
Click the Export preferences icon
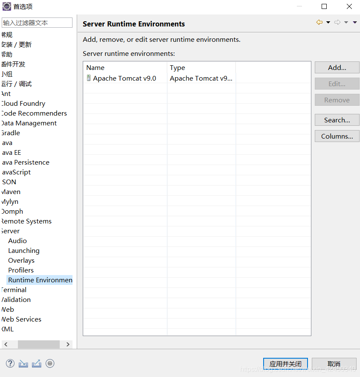point(37,363)
